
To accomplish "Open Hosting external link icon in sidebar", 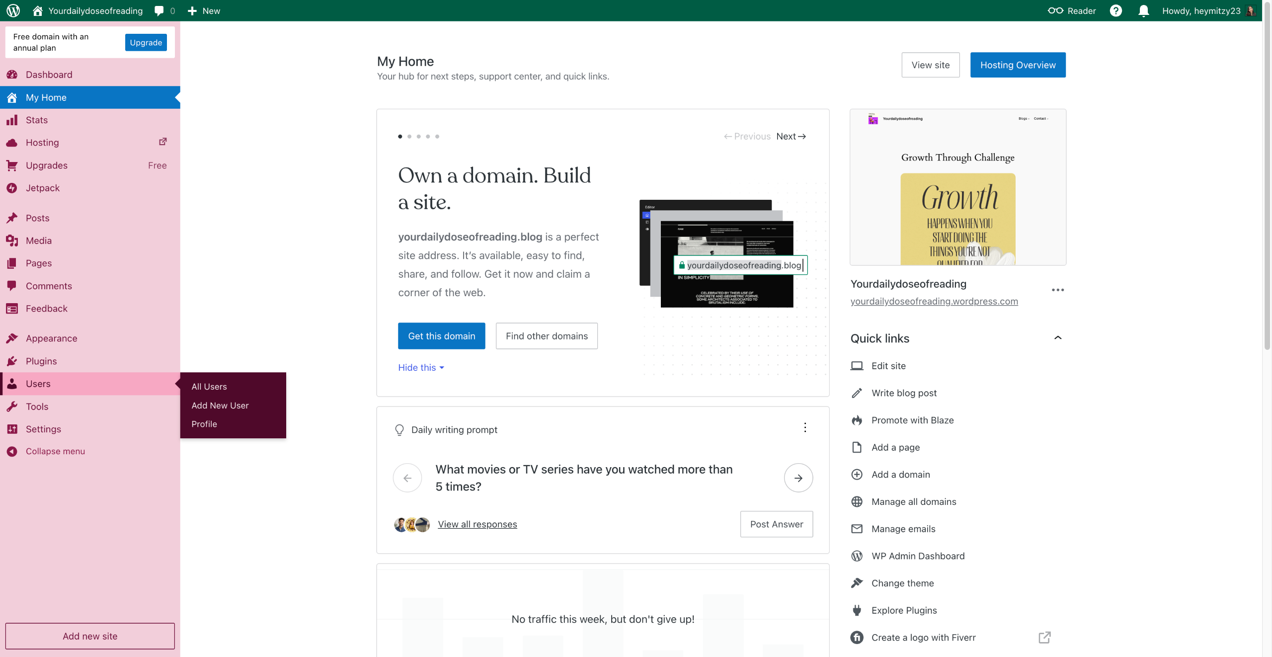I will pyautogui.click(x=162, y=142).
